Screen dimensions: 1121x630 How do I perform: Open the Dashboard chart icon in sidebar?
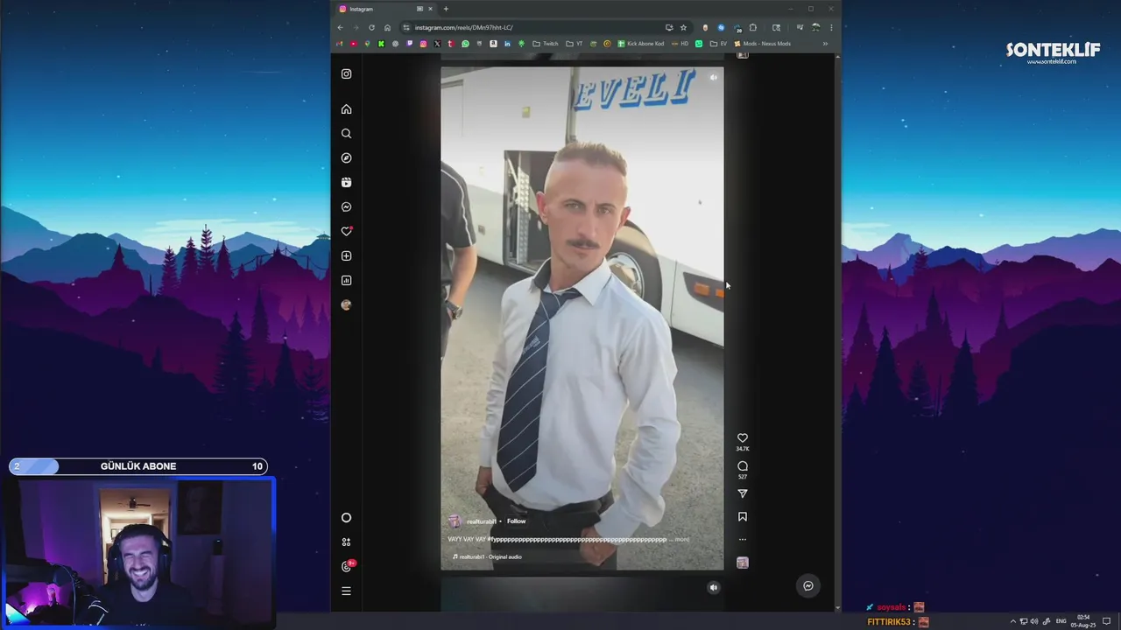click(346, 281)
